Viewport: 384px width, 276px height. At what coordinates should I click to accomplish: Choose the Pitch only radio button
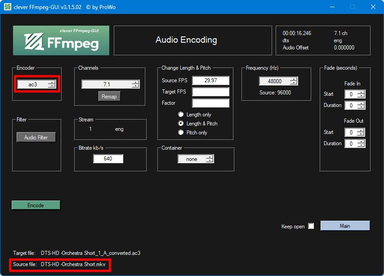[181, 133]
